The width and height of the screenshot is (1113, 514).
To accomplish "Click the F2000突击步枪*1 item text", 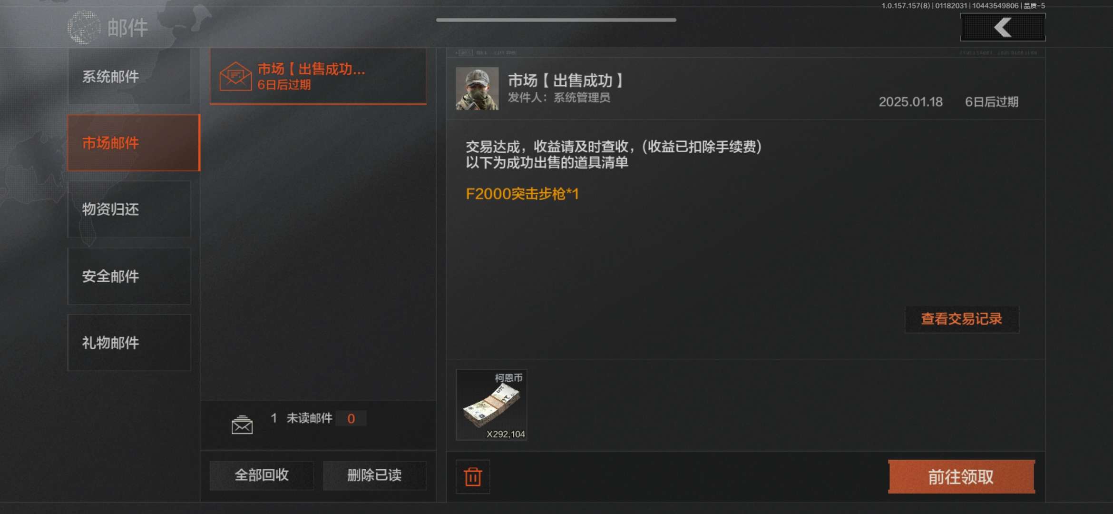I will pos(522,194).
